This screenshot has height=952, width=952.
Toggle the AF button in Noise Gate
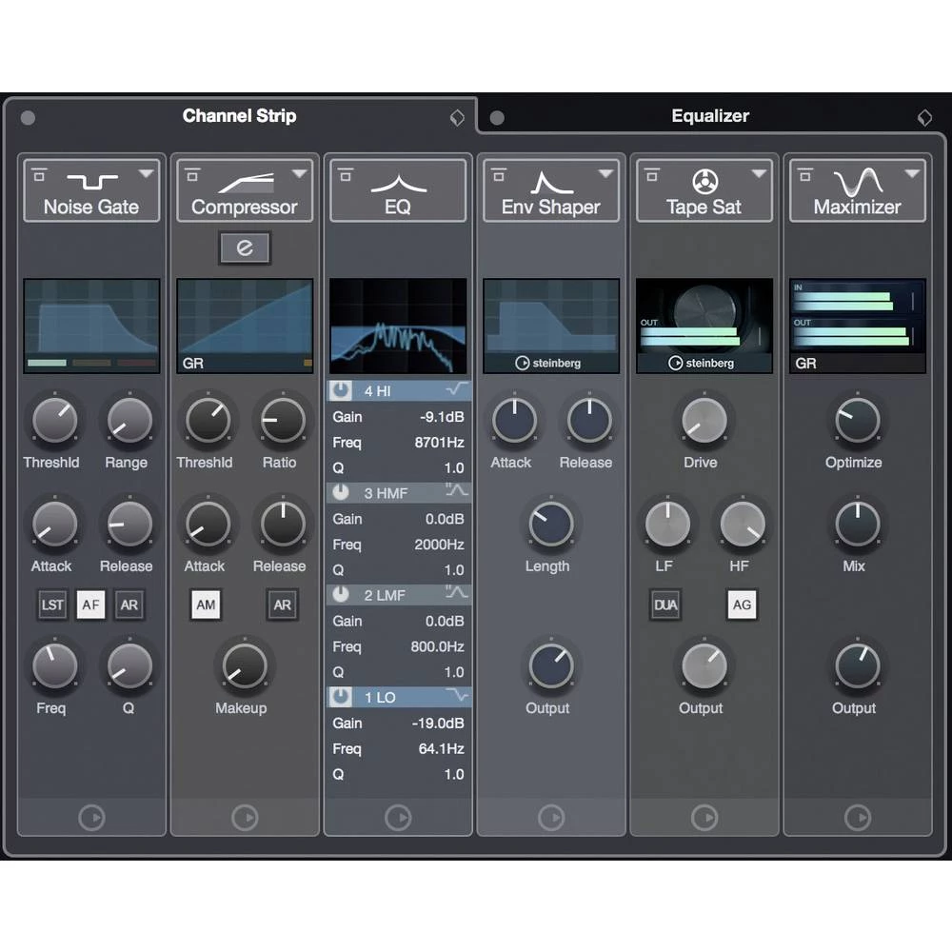90,605
